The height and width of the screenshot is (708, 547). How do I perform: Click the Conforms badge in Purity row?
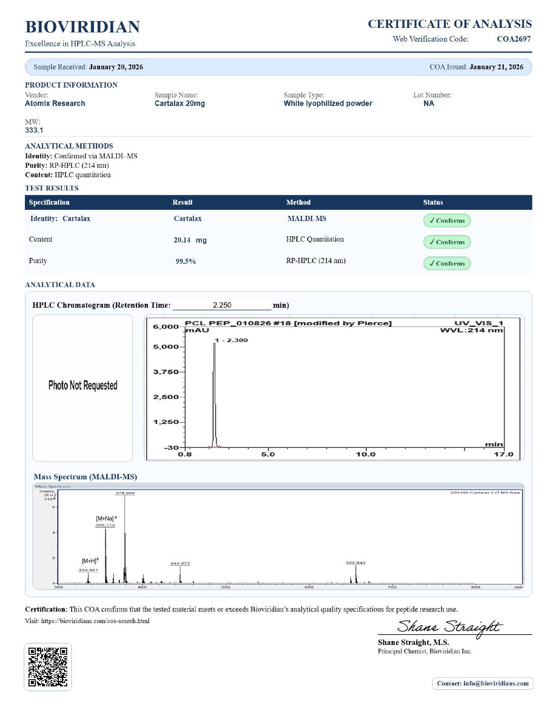(447, 263)
